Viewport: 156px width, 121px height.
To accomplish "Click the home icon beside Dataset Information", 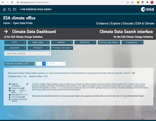I will [x=10, y=84].
